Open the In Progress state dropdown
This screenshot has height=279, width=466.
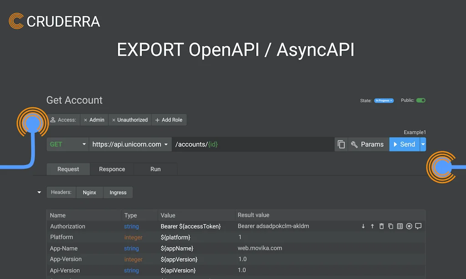tap(384, 101)
